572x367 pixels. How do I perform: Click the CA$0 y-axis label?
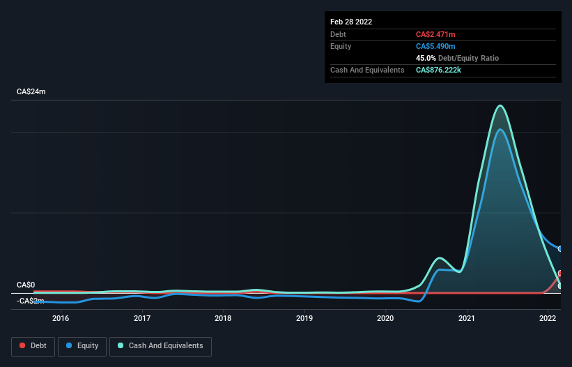click(26, 285)
